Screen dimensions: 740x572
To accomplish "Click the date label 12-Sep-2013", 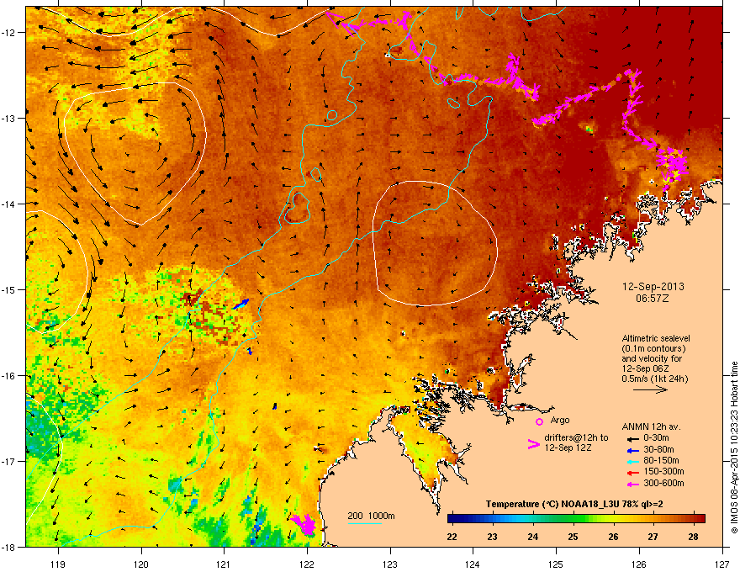I will [x=653, y=287].
